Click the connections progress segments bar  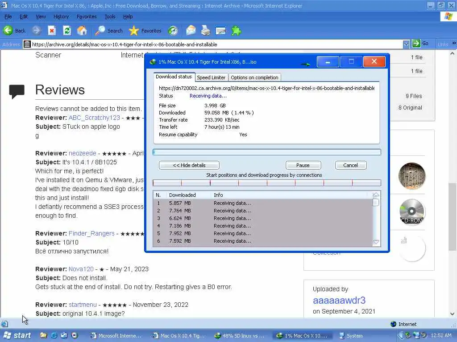[x=267, y=183]
